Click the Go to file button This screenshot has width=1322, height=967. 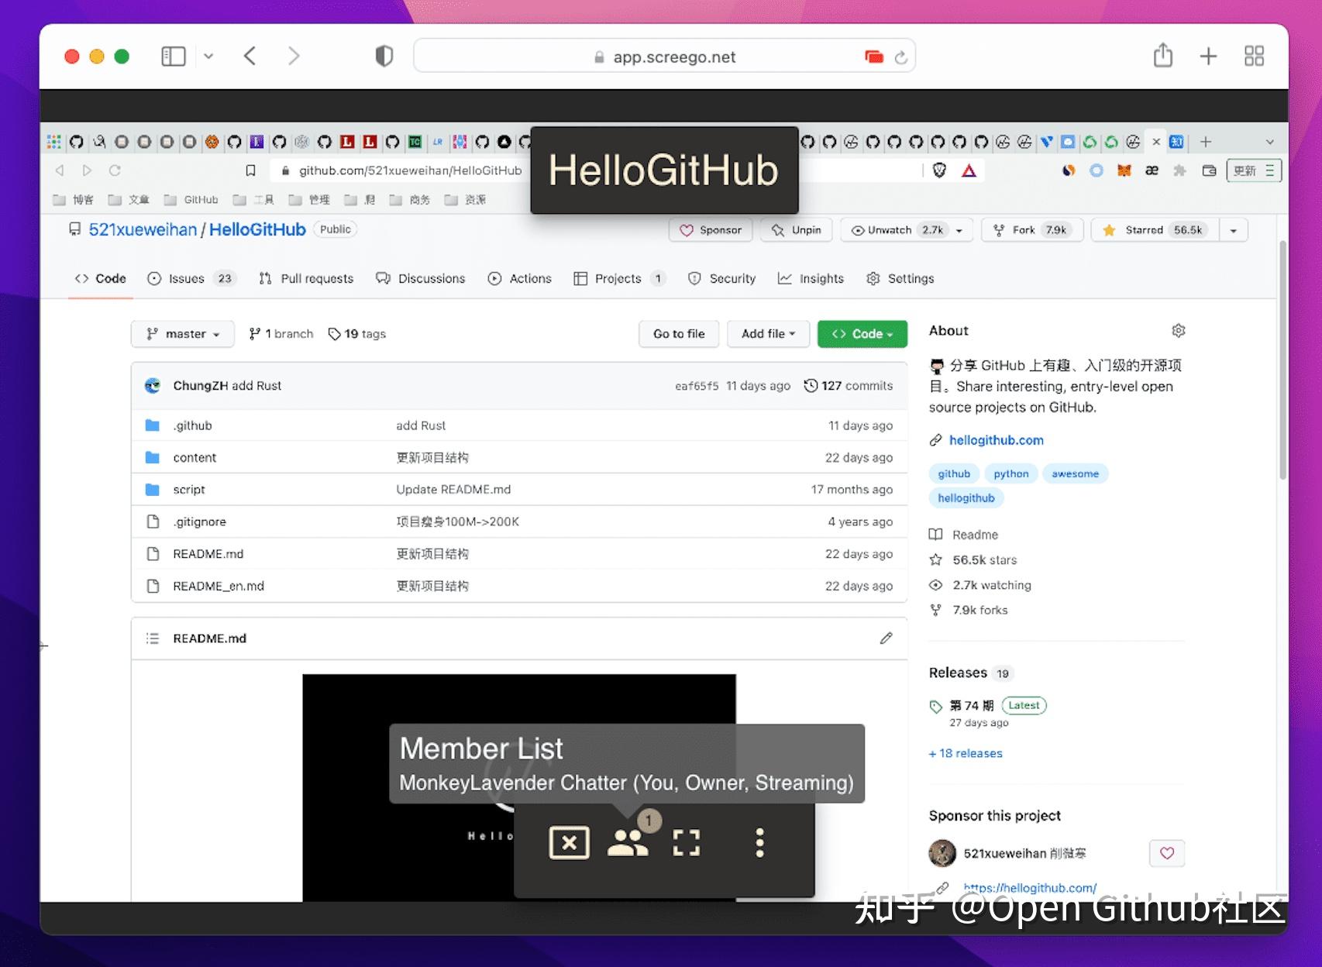(x=678, y=333)
